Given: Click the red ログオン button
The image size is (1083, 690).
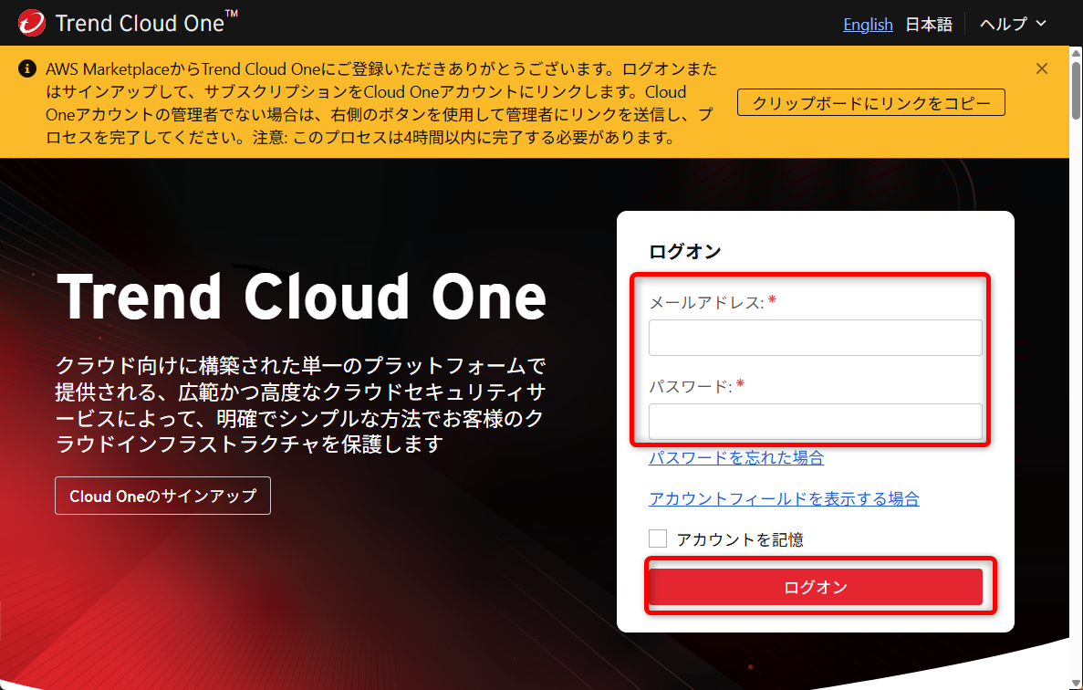Looking at the screenshot, I should [815, 587].
